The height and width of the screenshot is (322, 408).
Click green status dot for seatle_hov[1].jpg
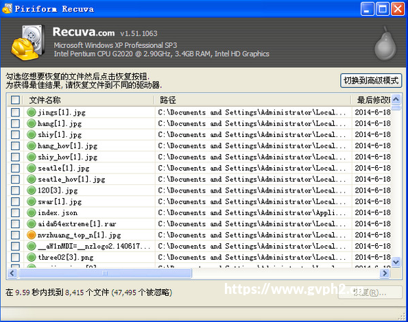(32, 179)
